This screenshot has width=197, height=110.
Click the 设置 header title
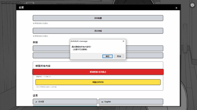coord(21,8)
